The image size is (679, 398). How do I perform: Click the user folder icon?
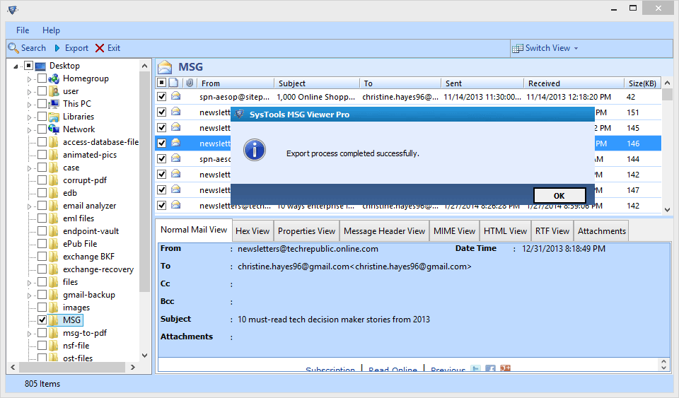pos(54,91)
